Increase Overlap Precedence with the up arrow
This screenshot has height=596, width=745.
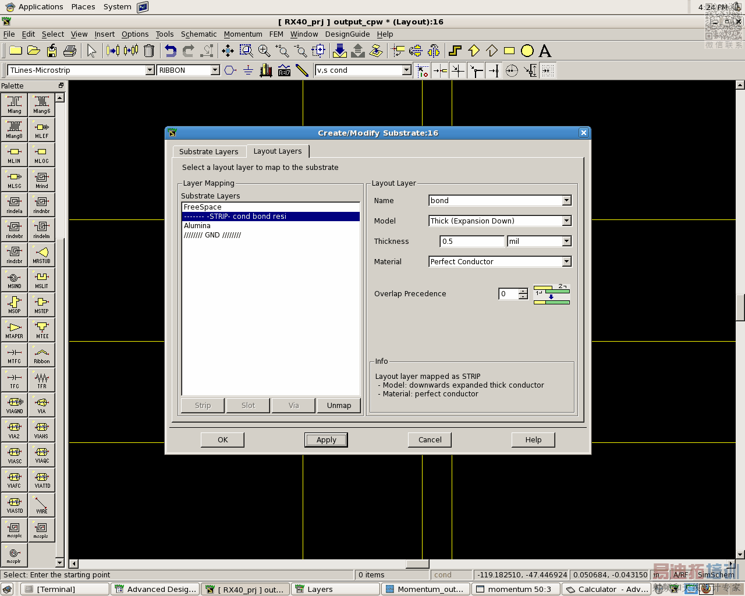[523, 290]
